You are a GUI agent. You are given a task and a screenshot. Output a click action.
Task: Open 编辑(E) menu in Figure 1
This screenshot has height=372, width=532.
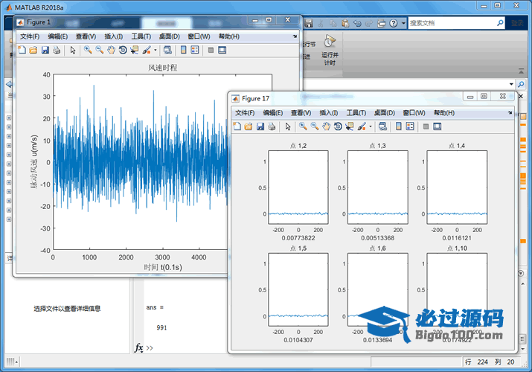click(x=58, y=36)
